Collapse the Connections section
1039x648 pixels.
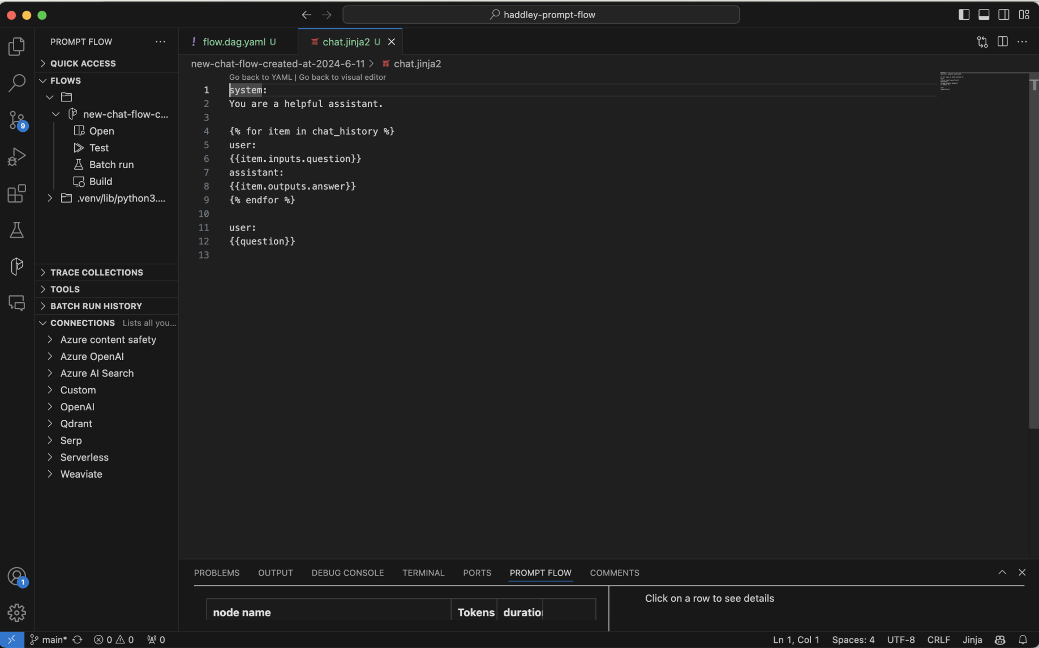82,323
